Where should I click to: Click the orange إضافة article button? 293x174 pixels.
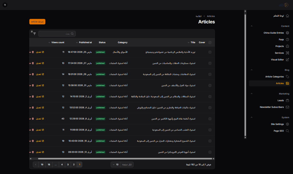pyautogui.click(x=37, y=22)
